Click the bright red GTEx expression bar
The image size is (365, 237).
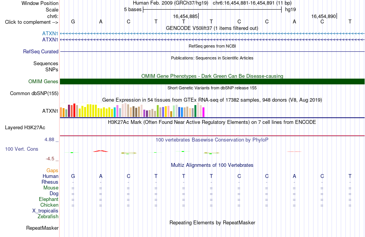tap(74, 110)
